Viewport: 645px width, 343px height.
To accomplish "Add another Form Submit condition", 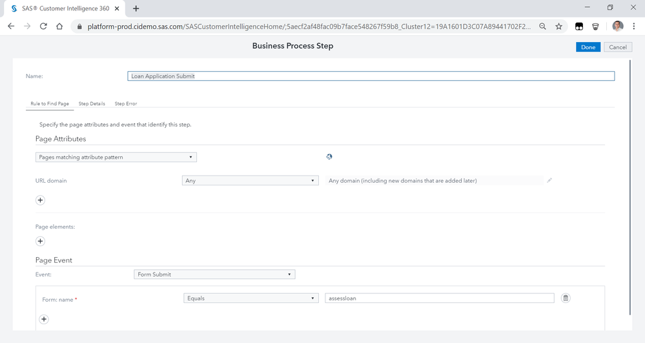I will click(x=44, y=319).
